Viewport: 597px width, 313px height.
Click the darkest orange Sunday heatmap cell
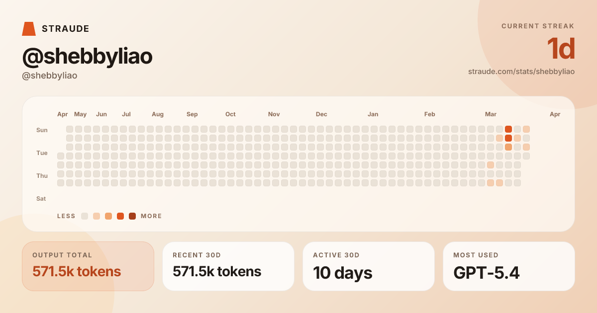(508, 129)
